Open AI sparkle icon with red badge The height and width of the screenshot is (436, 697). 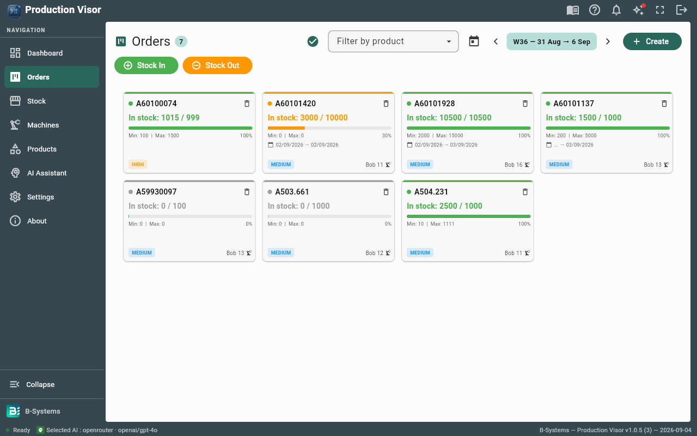(x=638, y=10)
